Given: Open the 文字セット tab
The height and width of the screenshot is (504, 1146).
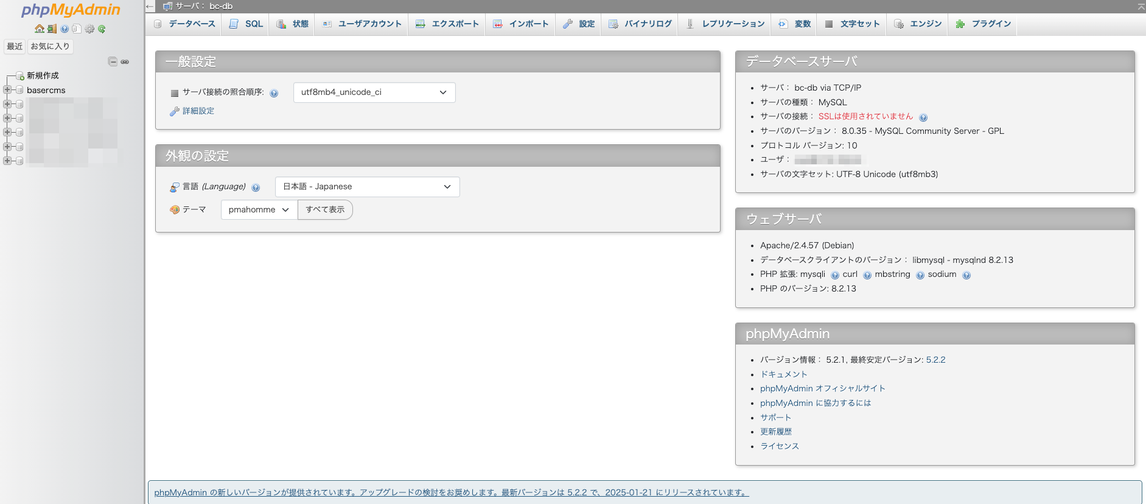Looking at the screenshot, I should 852,24.
